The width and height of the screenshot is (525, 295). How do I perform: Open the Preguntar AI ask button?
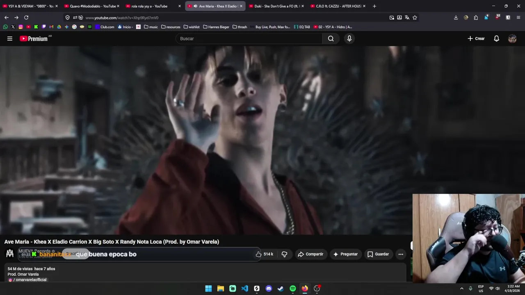(345, 254)
